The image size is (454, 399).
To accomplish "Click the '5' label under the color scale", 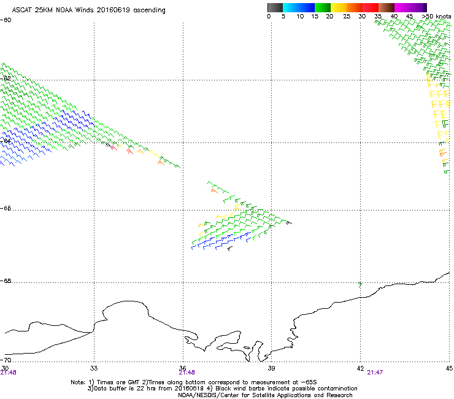I will [283, 17].
